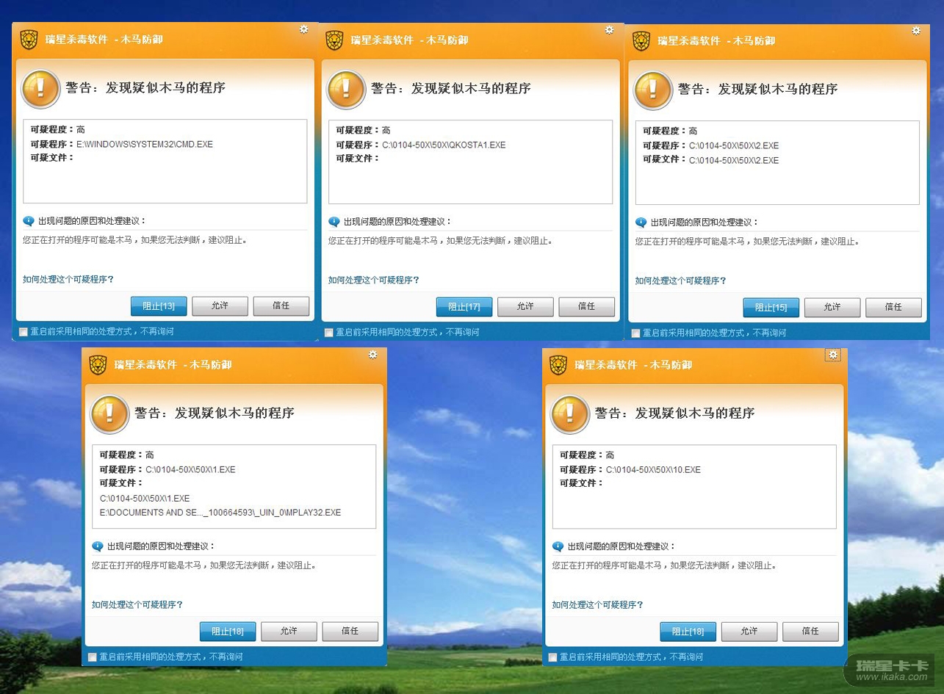Screen dimensions: 944x694
Task: Click the lion logo in the 2.EXE dialog
Action: pyautogui.click(x=641, y=41)
